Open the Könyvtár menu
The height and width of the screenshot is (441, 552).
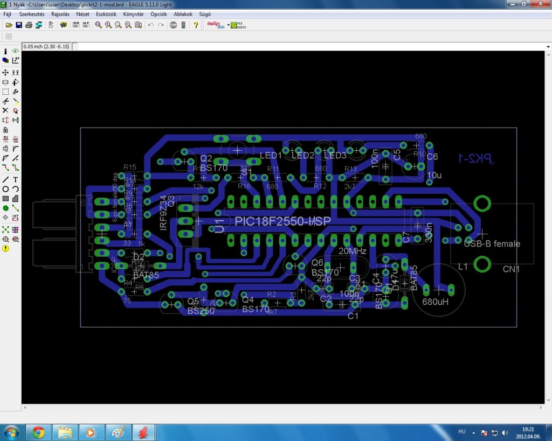(134, 14)
